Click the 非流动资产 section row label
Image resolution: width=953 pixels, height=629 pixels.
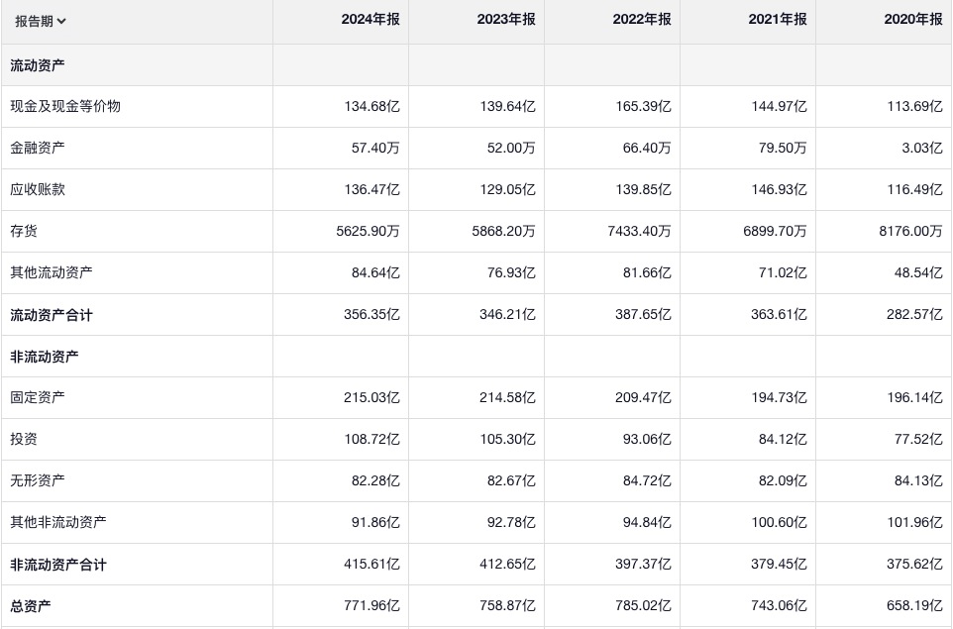click(x=45, y=357)
